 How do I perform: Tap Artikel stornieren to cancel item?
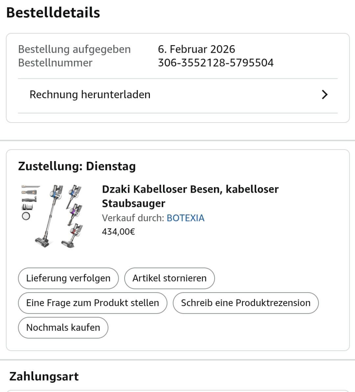point(169,278)
